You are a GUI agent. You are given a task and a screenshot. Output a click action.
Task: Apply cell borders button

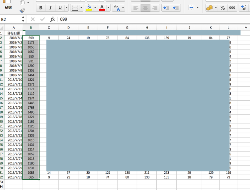click(x=75, y=8)
